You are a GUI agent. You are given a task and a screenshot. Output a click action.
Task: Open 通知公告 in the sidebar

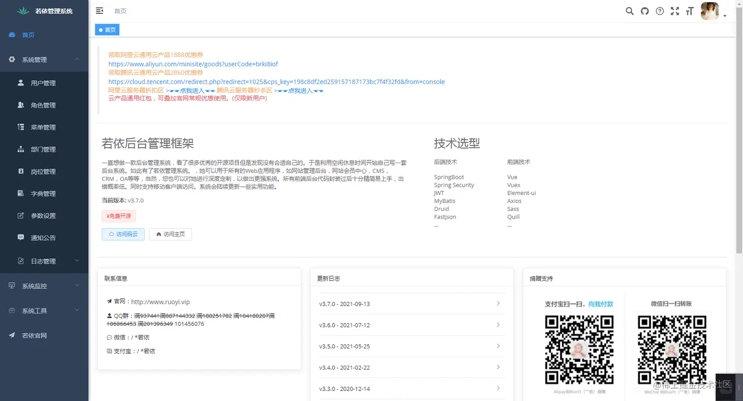coord(44,237)
